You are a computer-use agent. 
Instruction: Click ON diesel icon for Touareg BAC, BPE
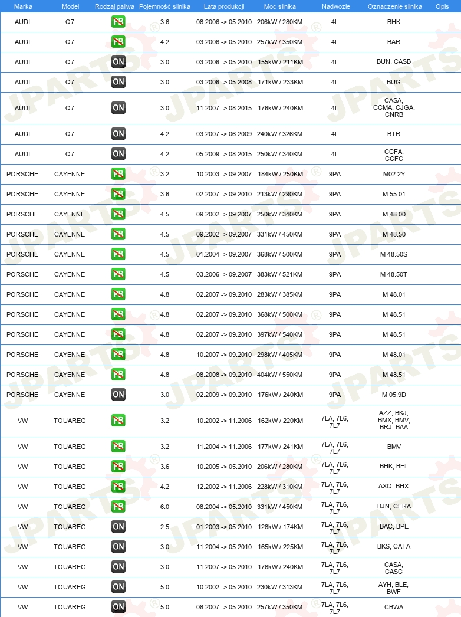point(118,527)
